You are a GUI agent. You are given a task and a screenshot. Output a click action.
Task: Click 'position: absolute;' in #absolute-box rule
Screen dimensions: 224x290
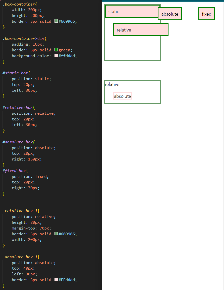(34, 148)
